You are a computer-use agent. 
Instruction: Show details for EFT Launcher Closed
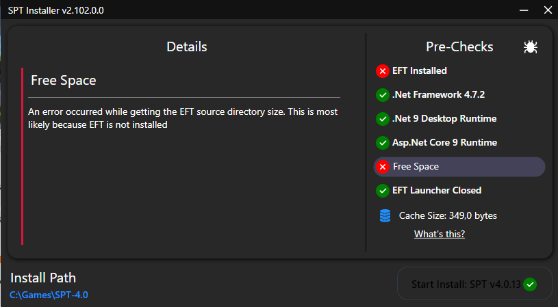pyautogui.click(x=459, y=191)
